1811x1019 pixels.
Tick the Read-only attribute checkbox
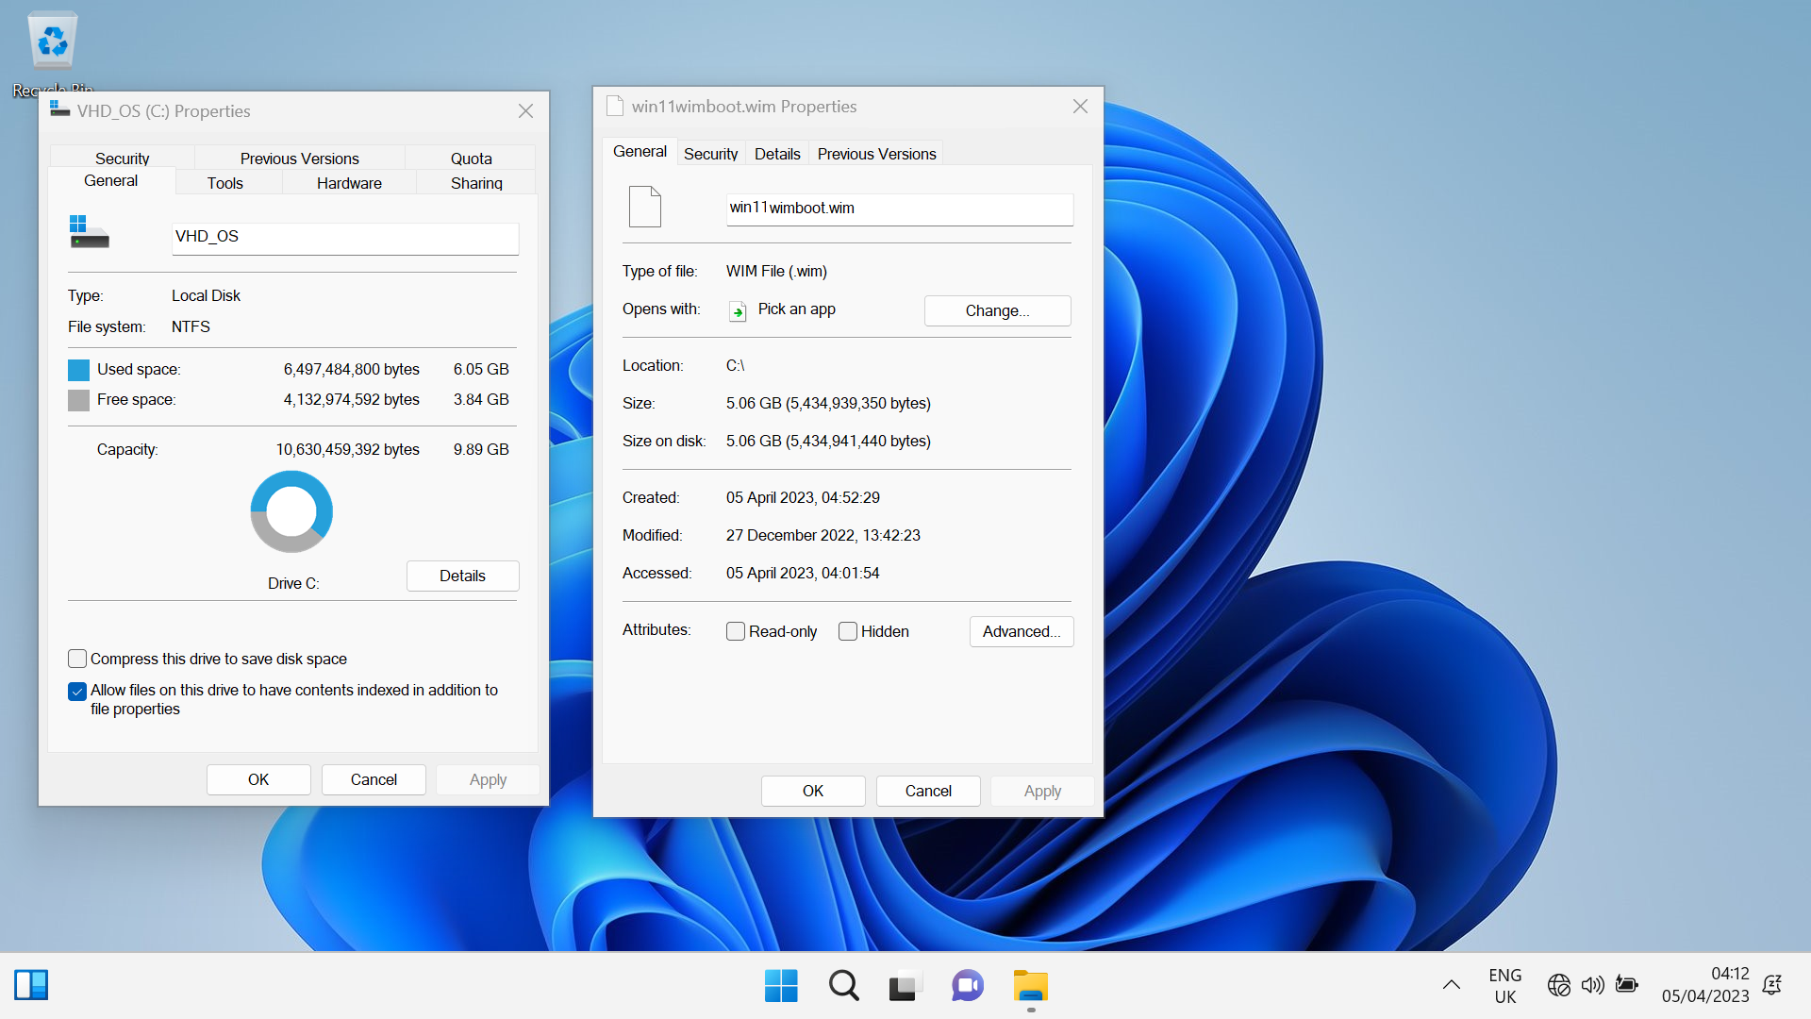tap(736, 631)
